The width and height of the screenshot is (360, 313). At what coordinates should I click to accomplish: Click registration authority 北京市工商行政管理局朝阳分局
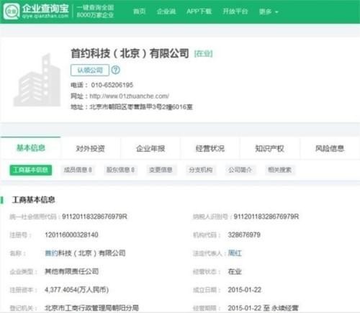92,308
